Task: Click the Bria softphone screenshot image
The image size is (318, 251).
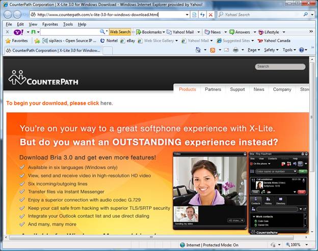Action: pos(278,193)
